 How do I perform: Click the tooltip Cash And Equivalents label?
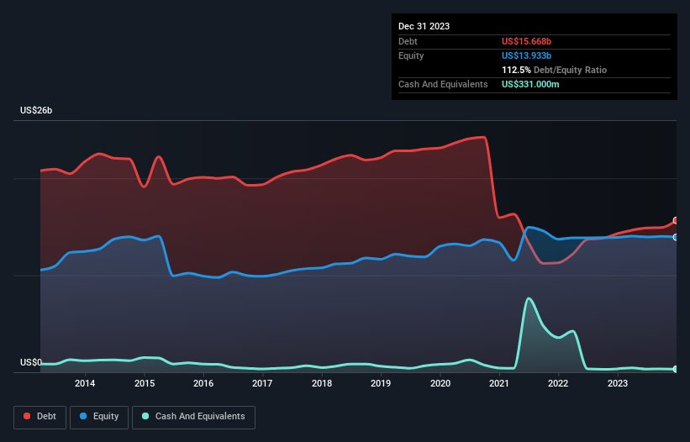pos(443,84)
